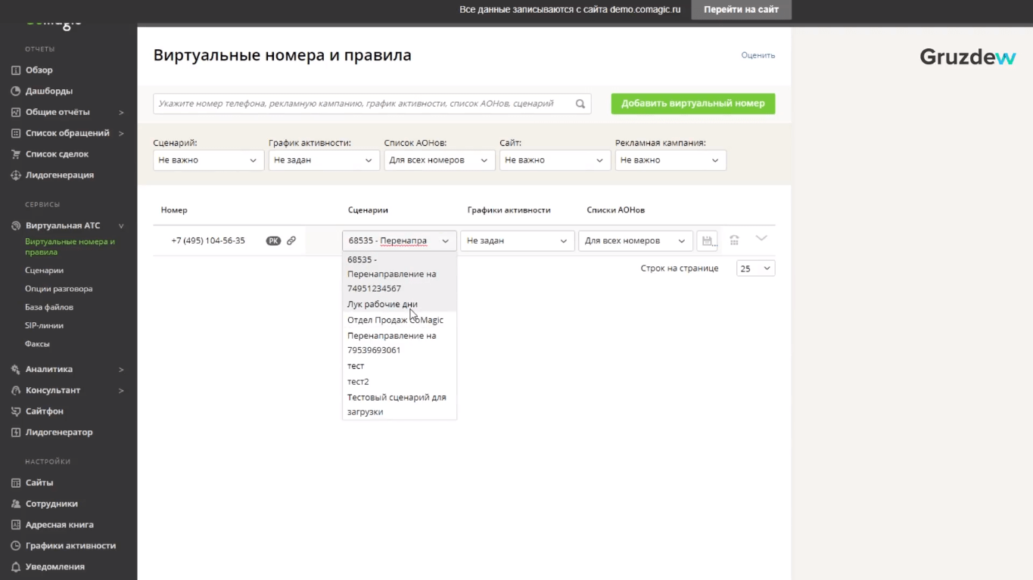1033x580 pixels.
Task: Click the Списки АОНов column header
Action: 616,210
